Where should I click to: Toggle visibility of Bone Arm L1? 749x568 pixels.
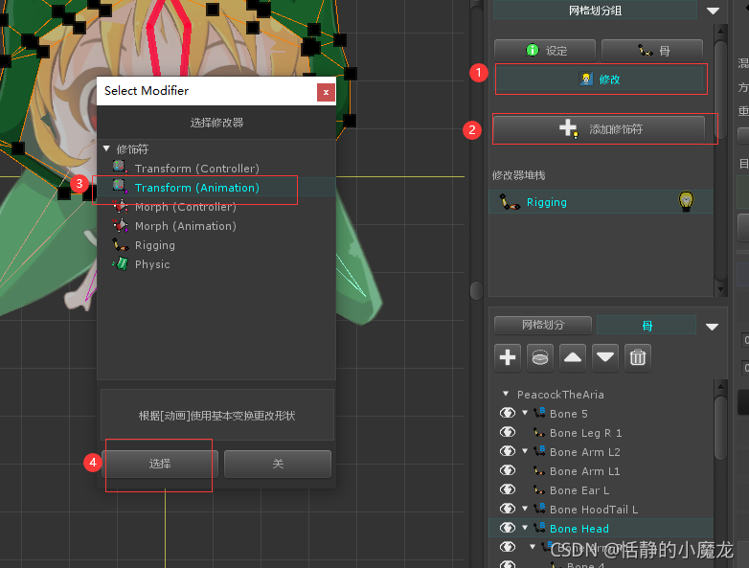coord(508,470)
